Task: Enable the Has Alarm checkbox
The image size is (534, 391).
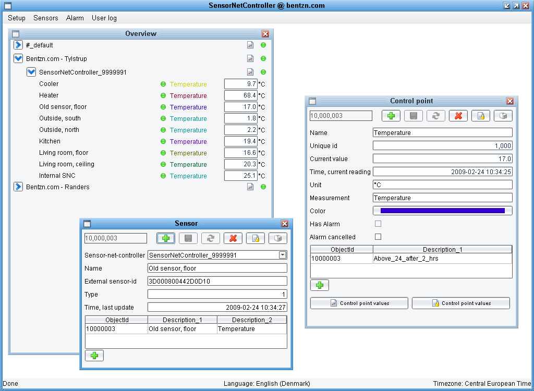Action: [x=378, y=224]
